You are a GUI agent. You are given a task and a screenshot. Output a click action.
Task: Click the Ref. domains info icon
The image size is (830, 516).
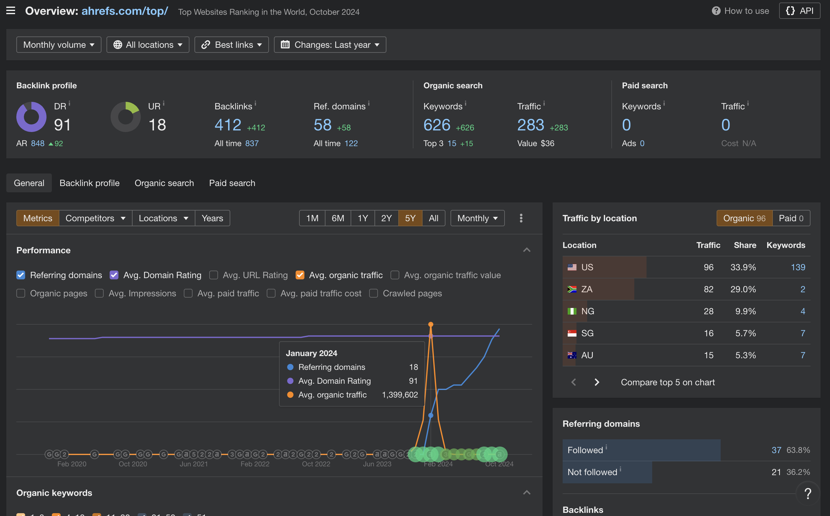pyautogui.click(x=369, y=103)
